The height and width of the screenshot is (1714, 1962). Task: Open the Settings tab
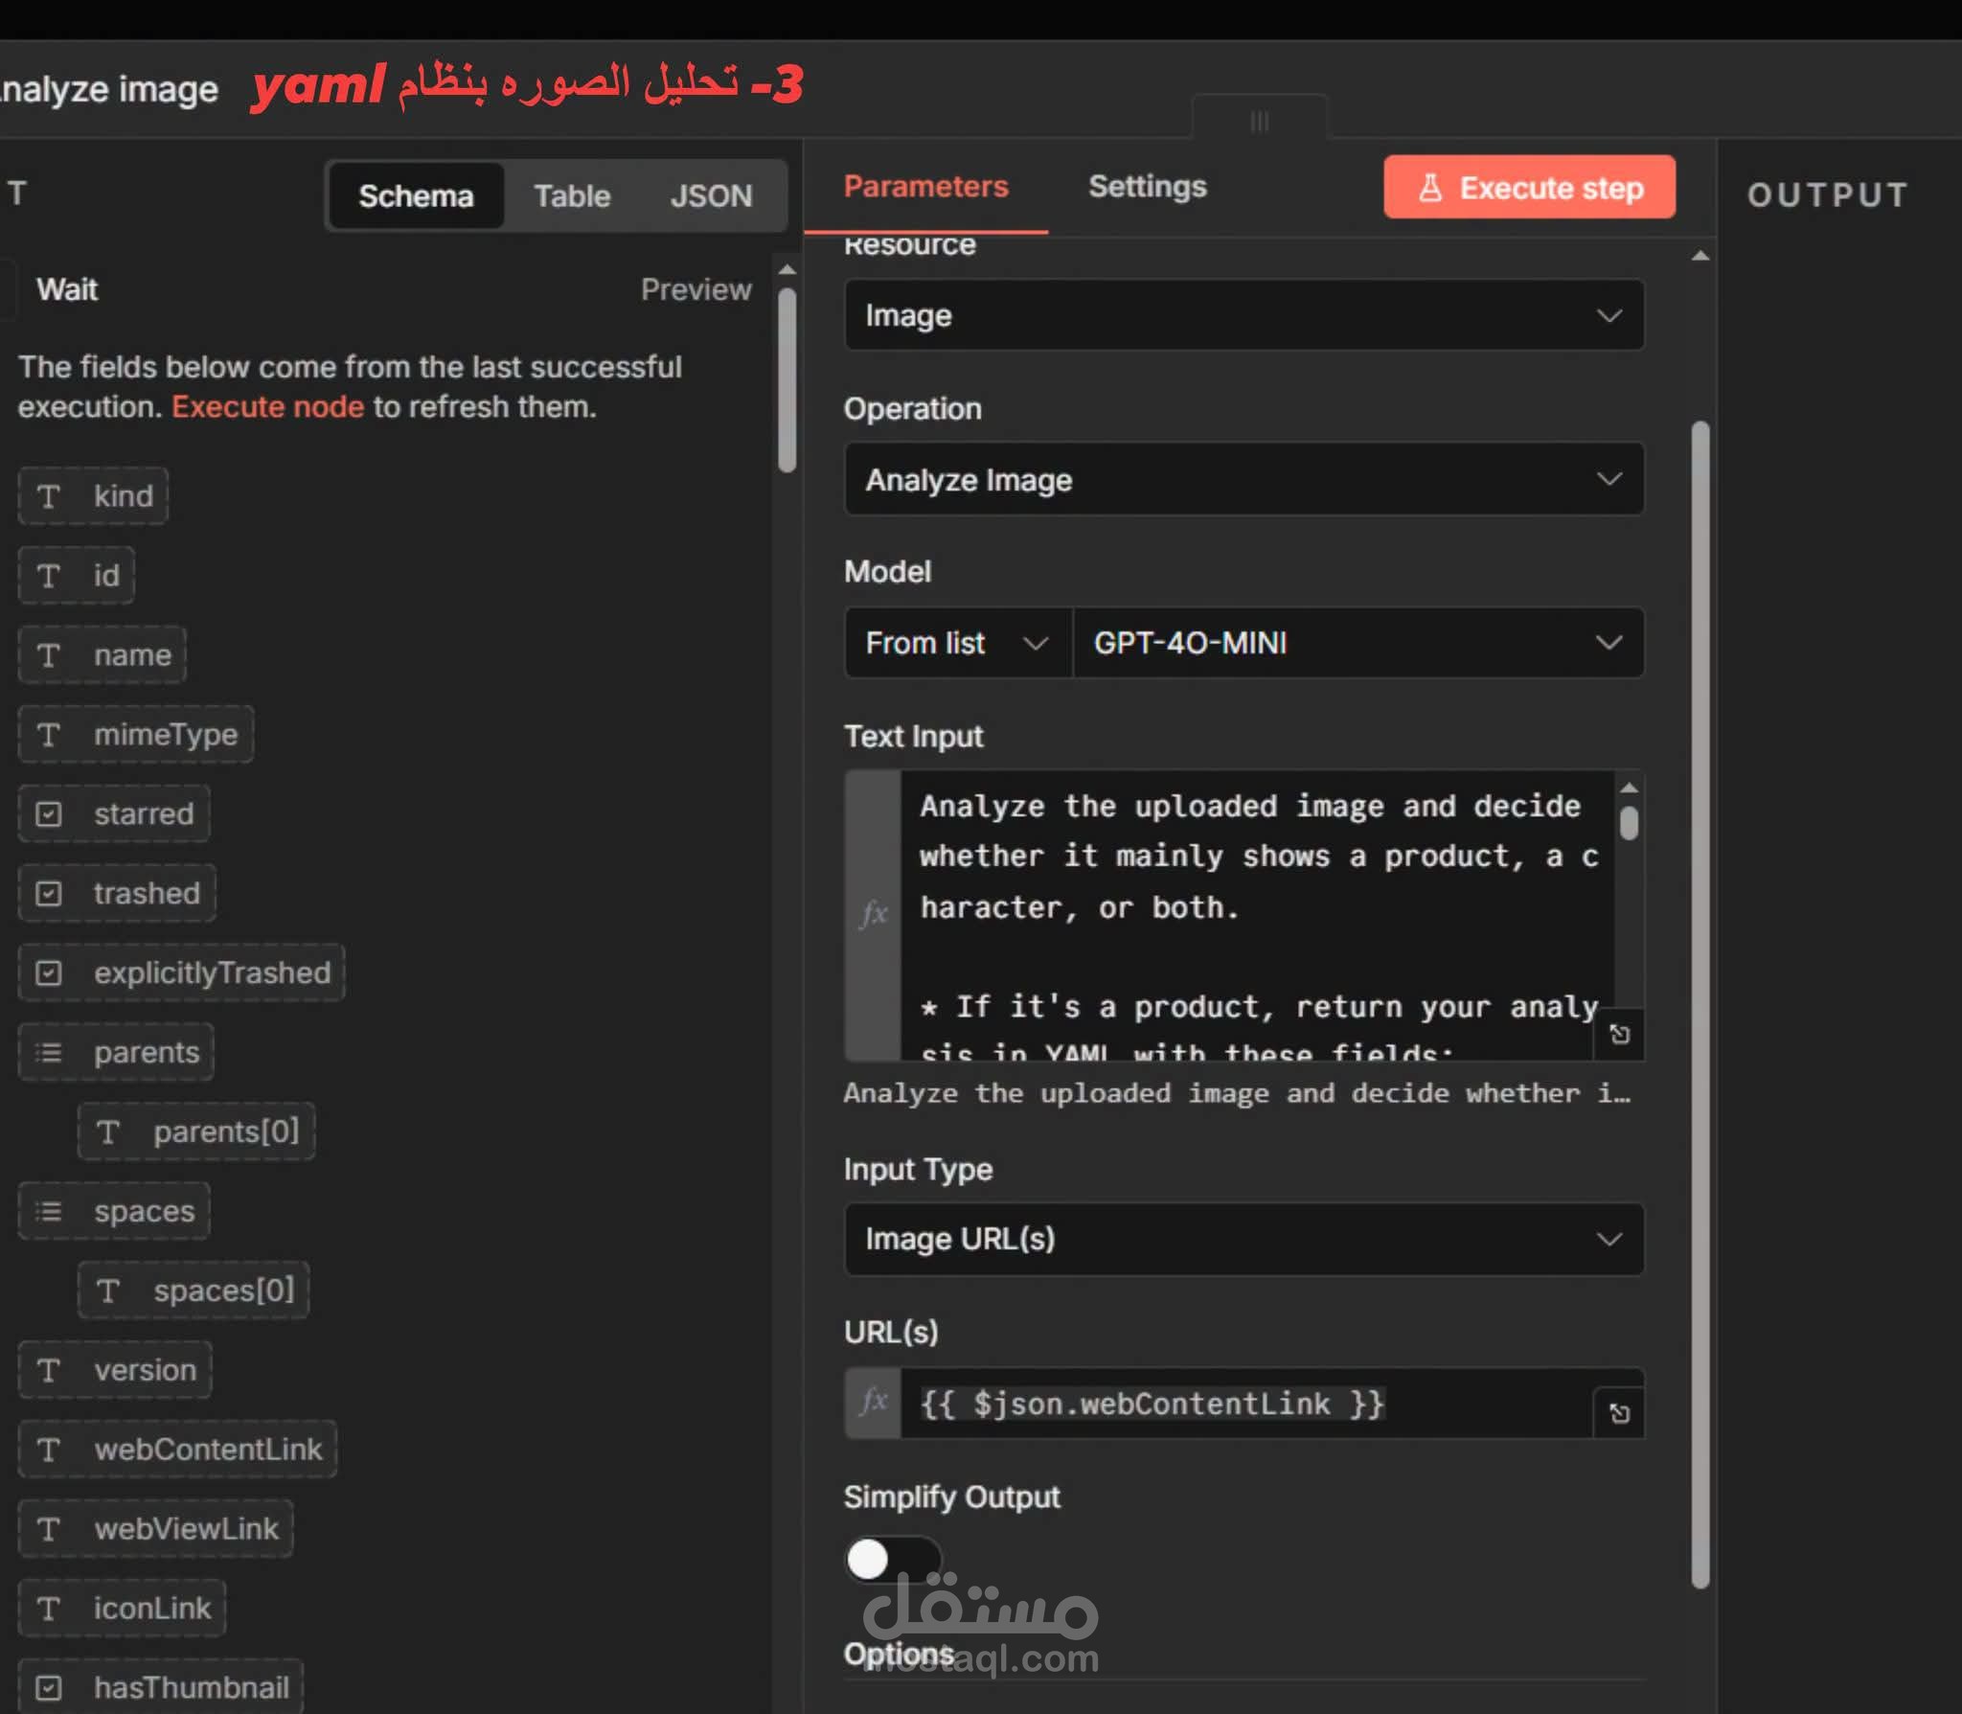tap(1148, 186)
